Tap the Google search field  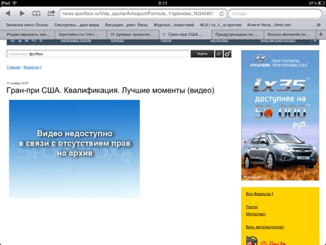click(x=275, y=14)
